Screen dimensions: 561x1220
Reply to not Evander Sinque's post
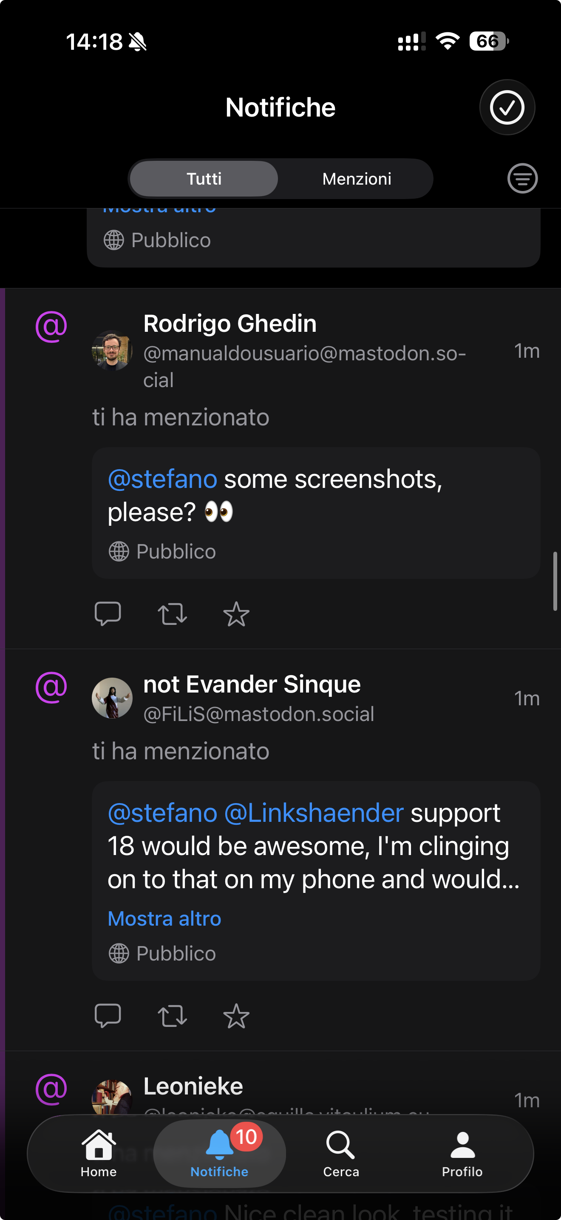pos(108,1016)
